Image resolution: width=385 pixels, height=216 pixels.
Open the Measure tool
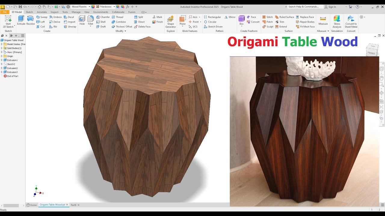click(x=323, y=20)
